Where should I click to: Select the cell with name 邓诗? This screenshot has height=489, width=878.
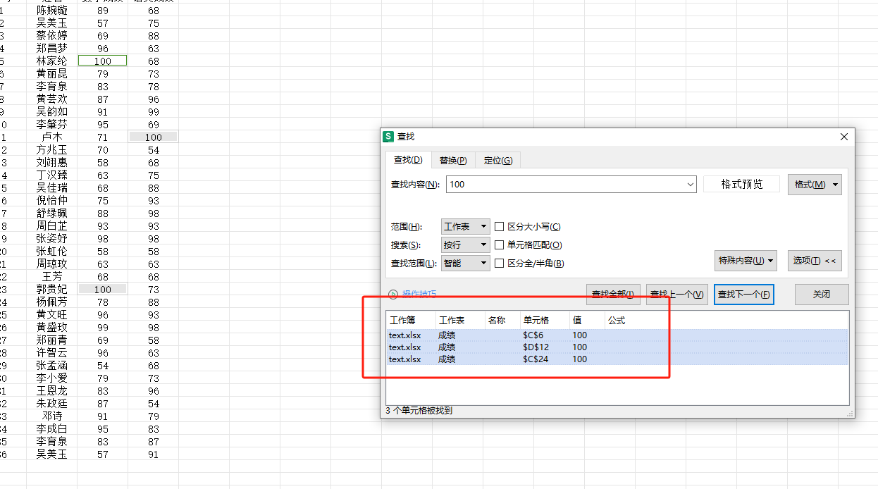pyautogui.click(x=52, y=416)
